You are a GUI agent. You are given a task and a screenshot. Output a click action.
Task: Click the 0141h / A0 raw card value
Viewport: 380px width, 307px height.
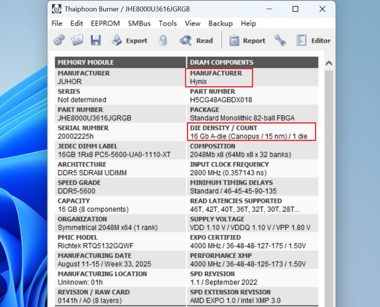tap(90, 300)
